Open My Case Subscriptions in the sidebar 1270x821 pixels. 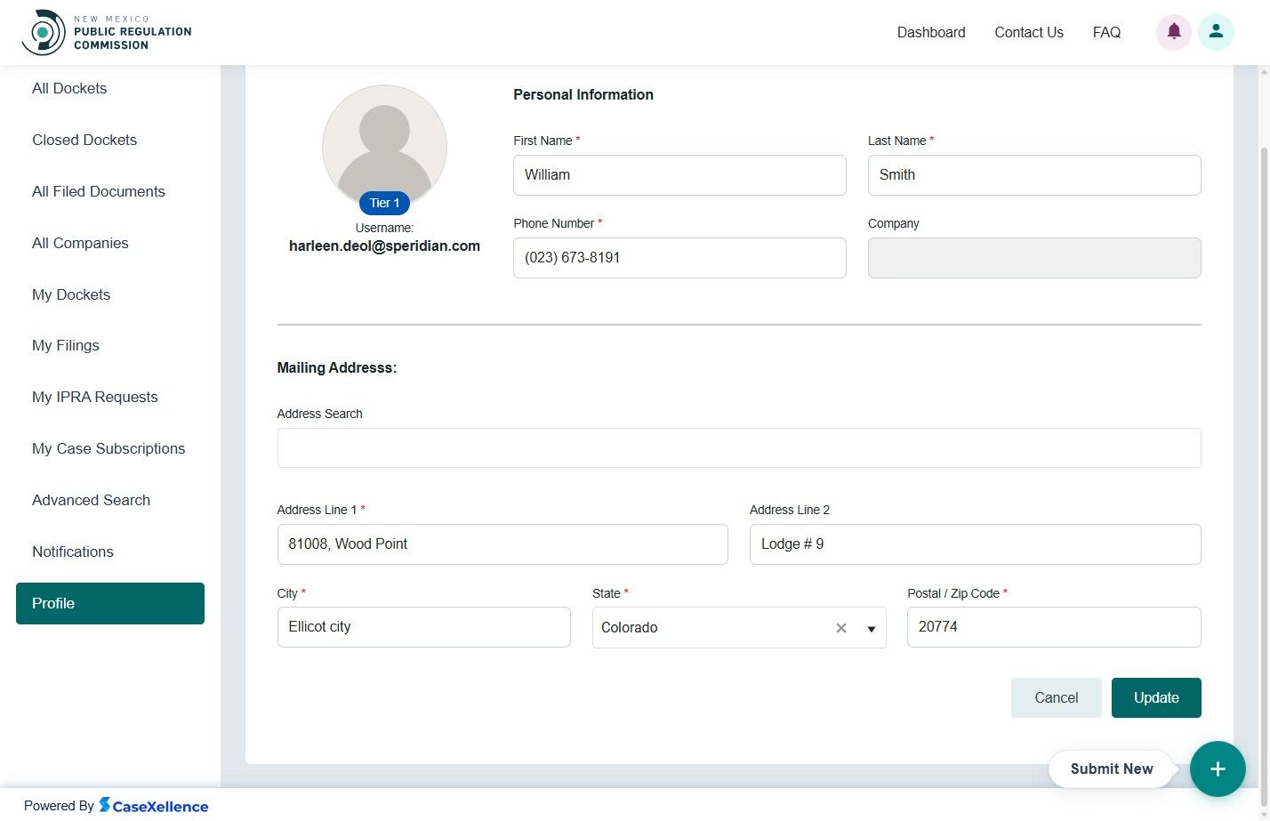click(110, 448)
